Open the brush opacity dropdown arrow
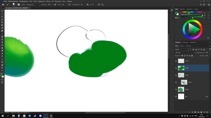The width and height of the screenshot is (211, 118). click(52, 5)
